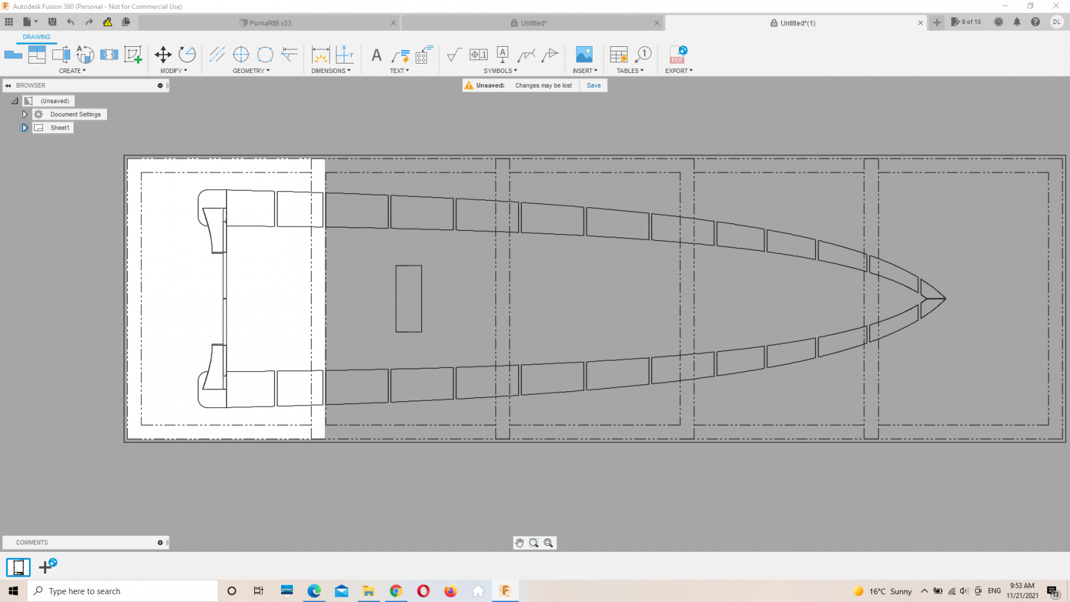Image resolution: width=1070 pixels, height=602 pixels.
Task: Redo the last action
Action: pyautogui.click(x=89, y=22)
